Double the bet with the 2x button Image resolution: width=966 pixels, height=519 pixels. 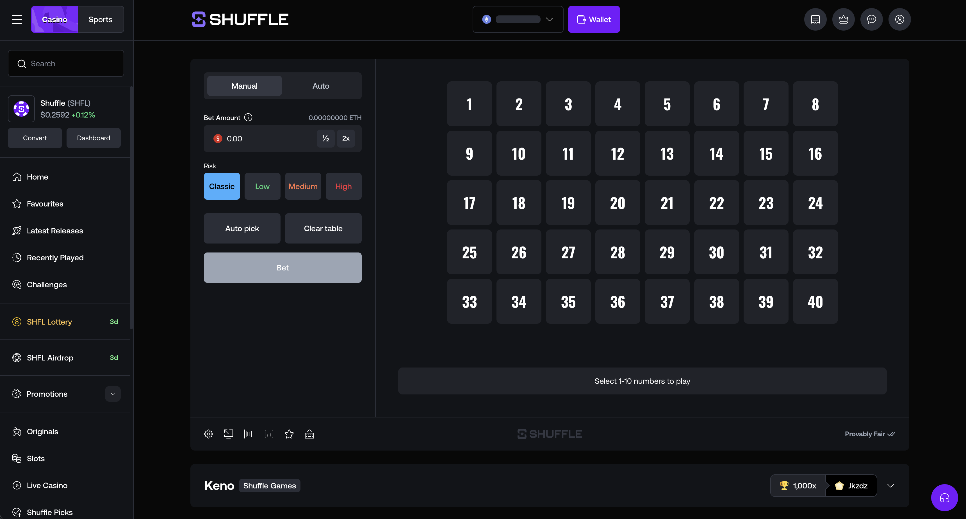coord(346,138)
